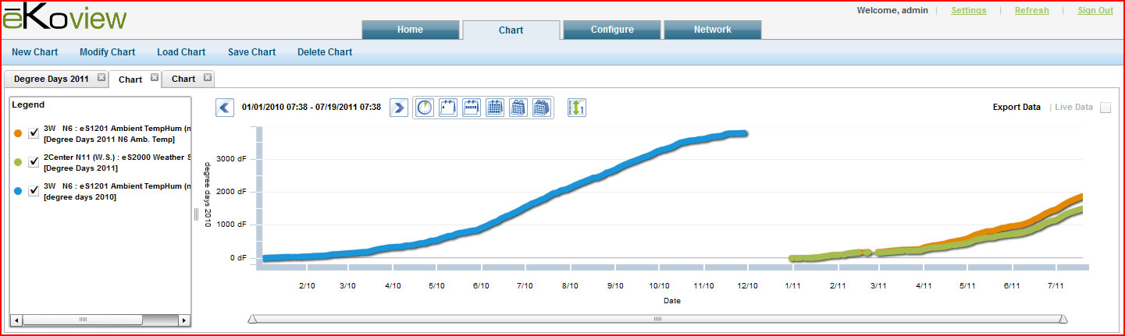Click the next time range arrow
This screenshot has width=1125, height=336.
pos(399,108)
